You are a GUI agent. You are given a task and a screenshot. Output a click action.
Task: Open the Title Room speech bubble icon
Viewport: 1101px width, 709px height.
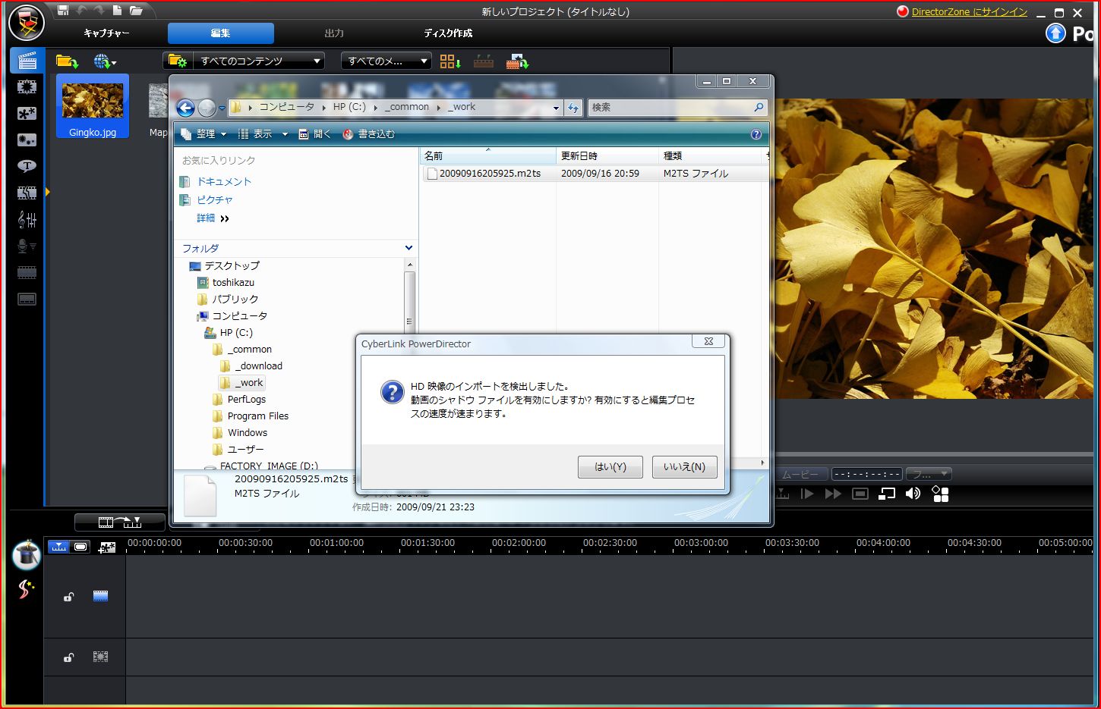point(27,167)
